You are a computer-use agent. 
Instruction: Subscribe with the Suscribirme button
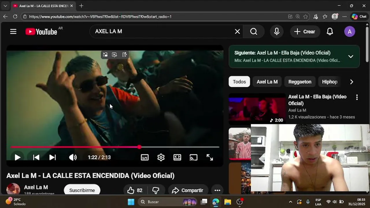point(82,190)
